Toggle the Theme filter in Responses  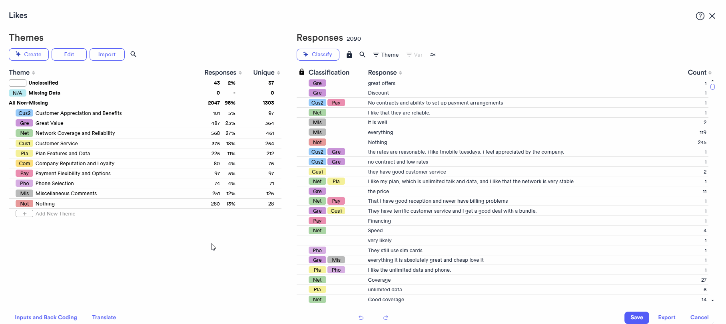pyautogui.click(x=386, y=55)
